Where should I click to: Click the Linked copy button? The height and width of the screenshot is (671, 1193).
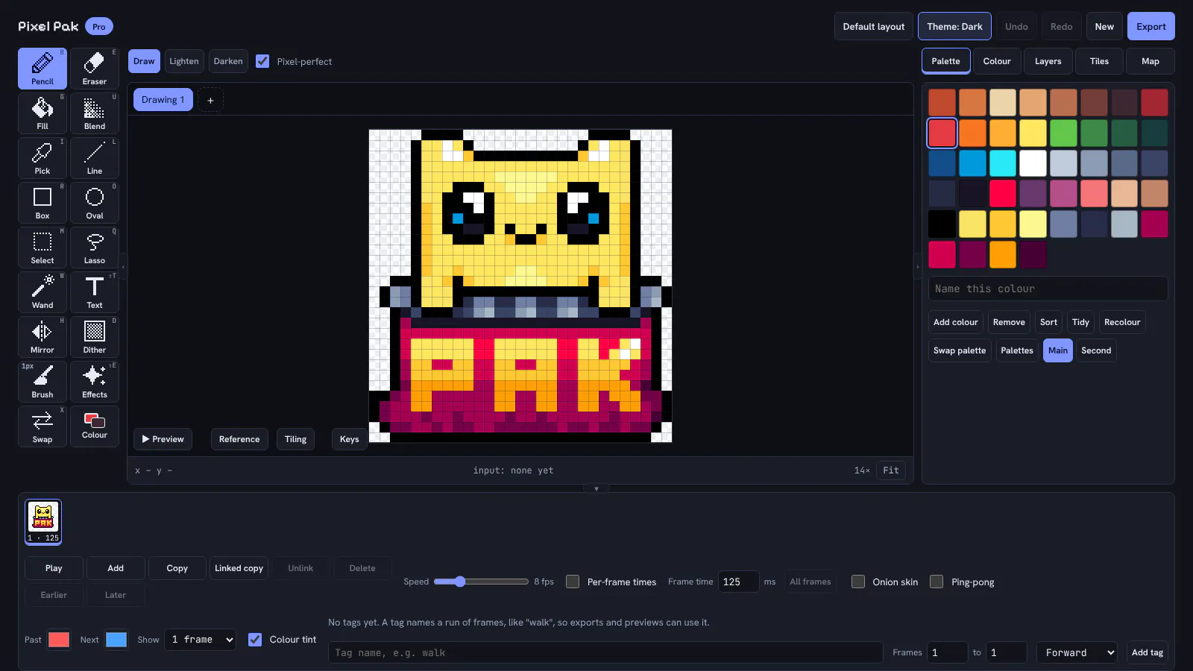click(239, 568)
